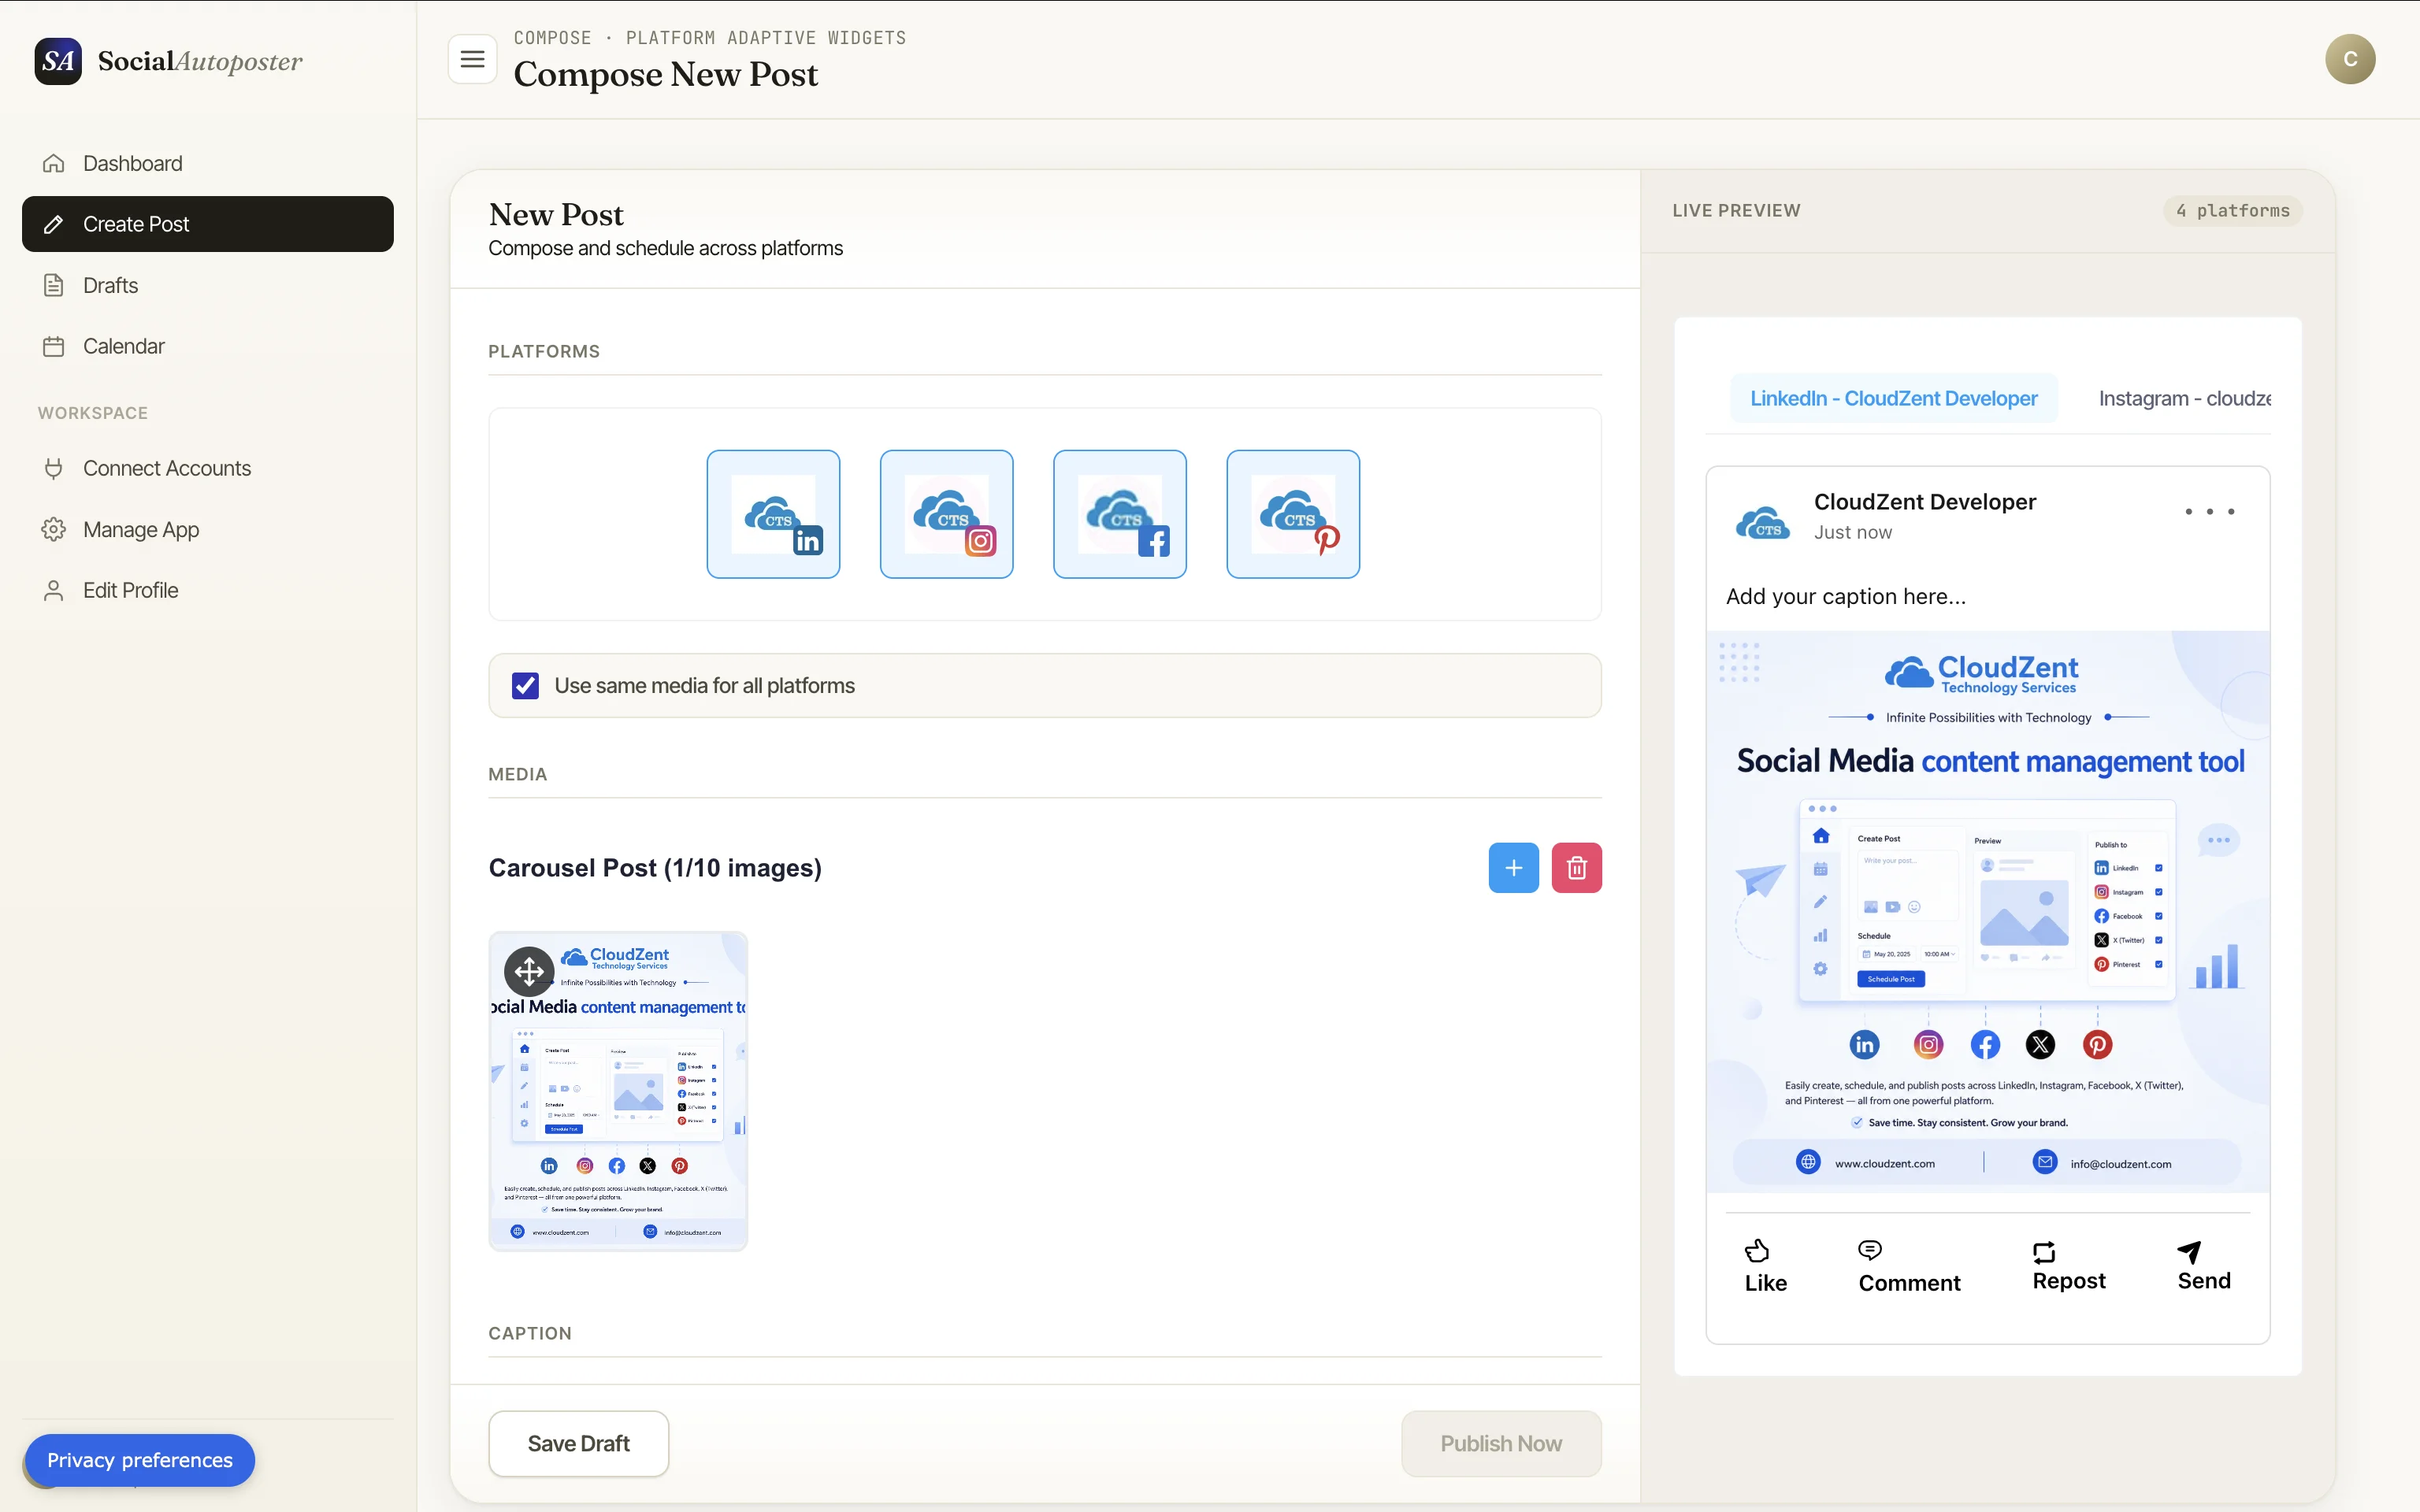Click Like in LinkedIn preview
Viewport: 2420px width, 1512px height.
click(x=1765, y=1266)
